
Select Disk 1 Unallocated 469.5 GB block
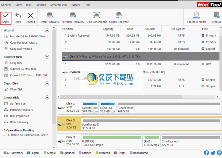point(169,107)
